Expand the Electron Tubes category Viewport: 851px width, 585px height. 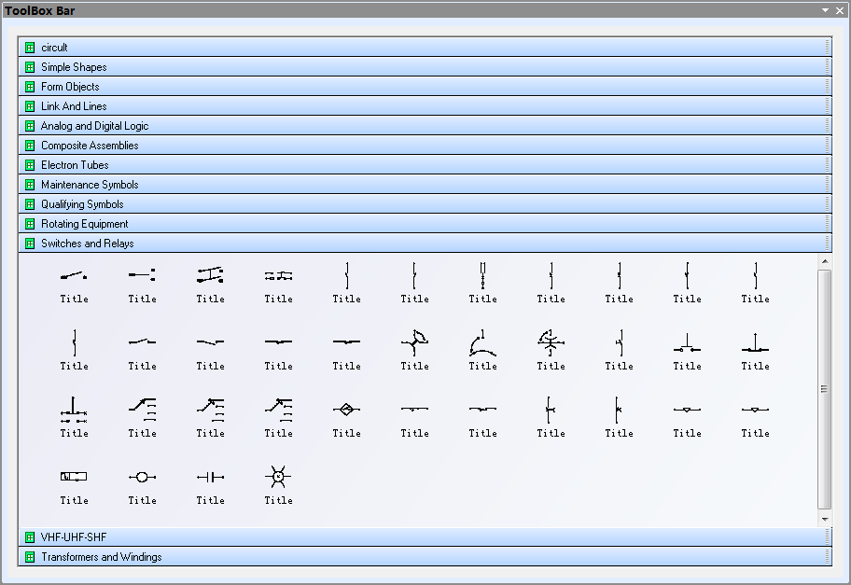point(75,165)
